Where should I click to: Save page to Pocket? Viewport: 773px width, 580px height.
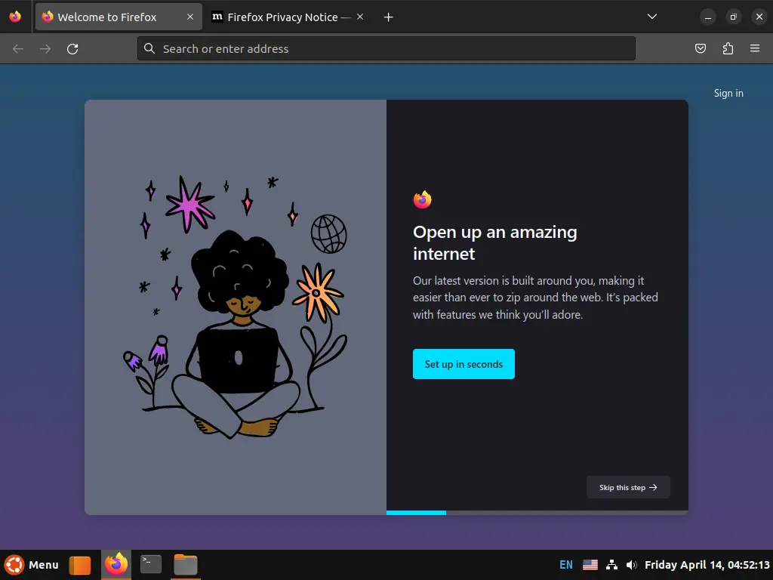click(x=700, y=48)
